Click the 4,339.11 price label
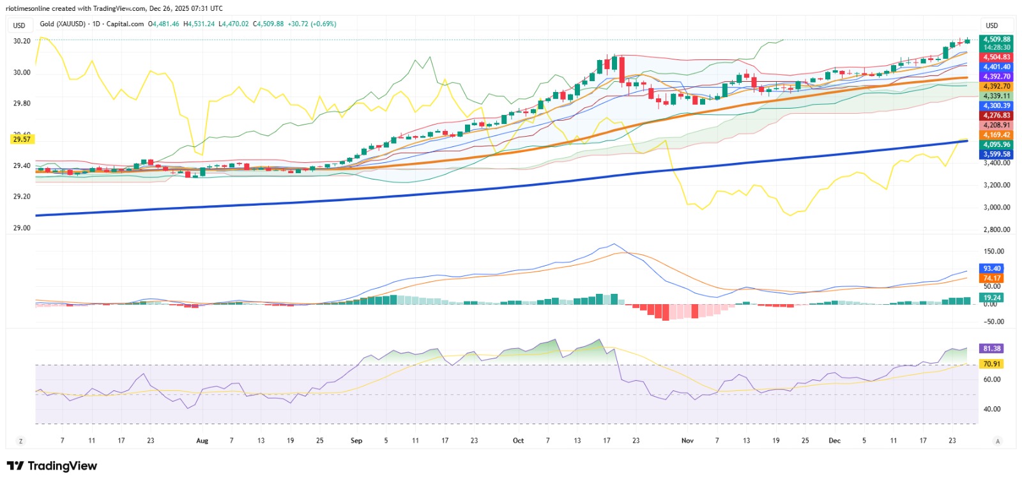1022x483 pixels. pos(996,96)
